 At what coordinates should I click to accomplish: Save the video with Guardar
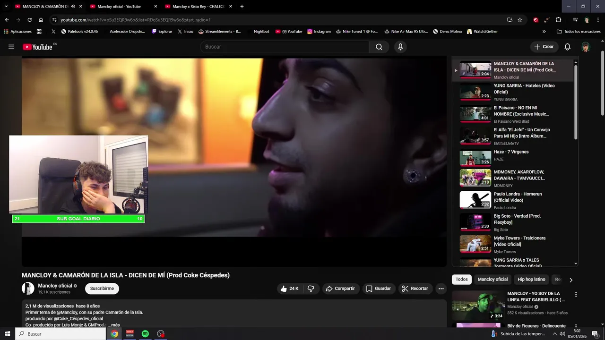379,289
